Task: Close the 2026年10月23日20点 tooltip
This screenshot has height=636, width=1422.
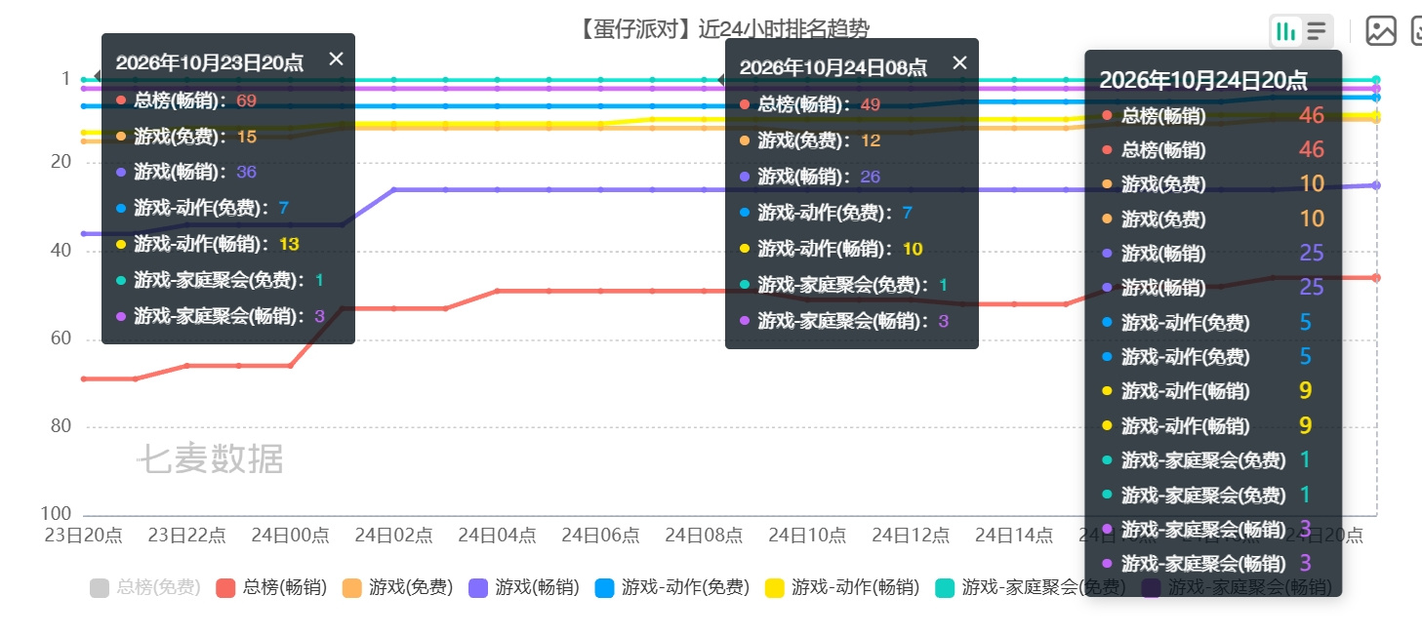Action: pos(337,59)
